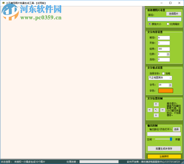The width and height of the screenshot is (184, 164).
Task: Click the 前缀 prefix input field
Action: [164, 38]
